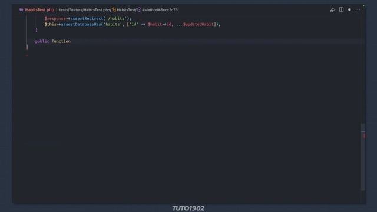Viewport: 377px width, 212px height.
Task: Open the #Method#8ecc2c76 breadcrumb
Action: [160, 10]
